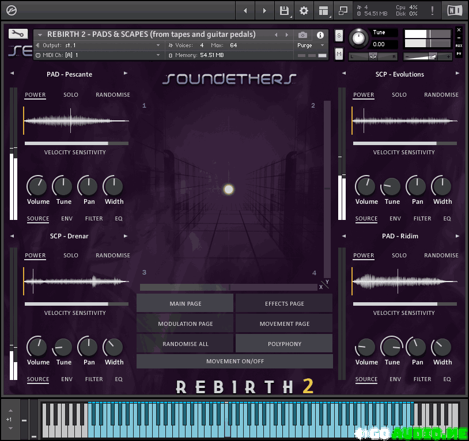Open the Purge dropdown
469x441 pixels.
point(311,45)
